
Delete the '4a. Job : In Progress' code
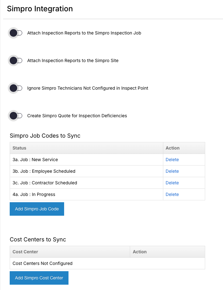tap(172, 194)
